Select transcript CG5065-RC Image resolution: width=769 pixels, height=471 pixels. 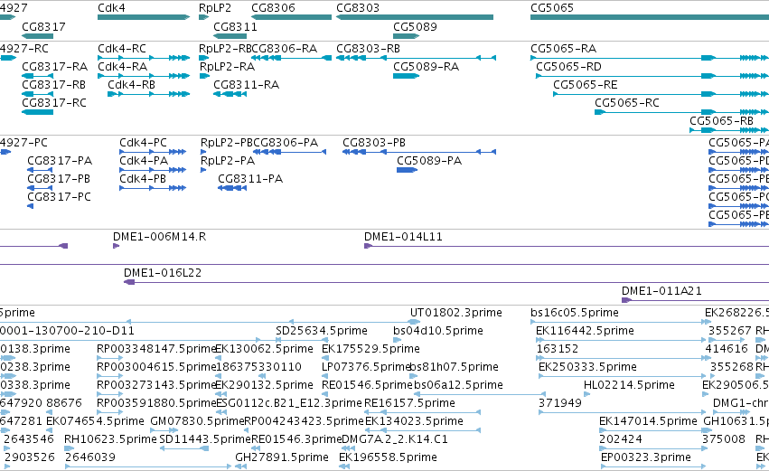pyautogui.click(x=681, y=112)
